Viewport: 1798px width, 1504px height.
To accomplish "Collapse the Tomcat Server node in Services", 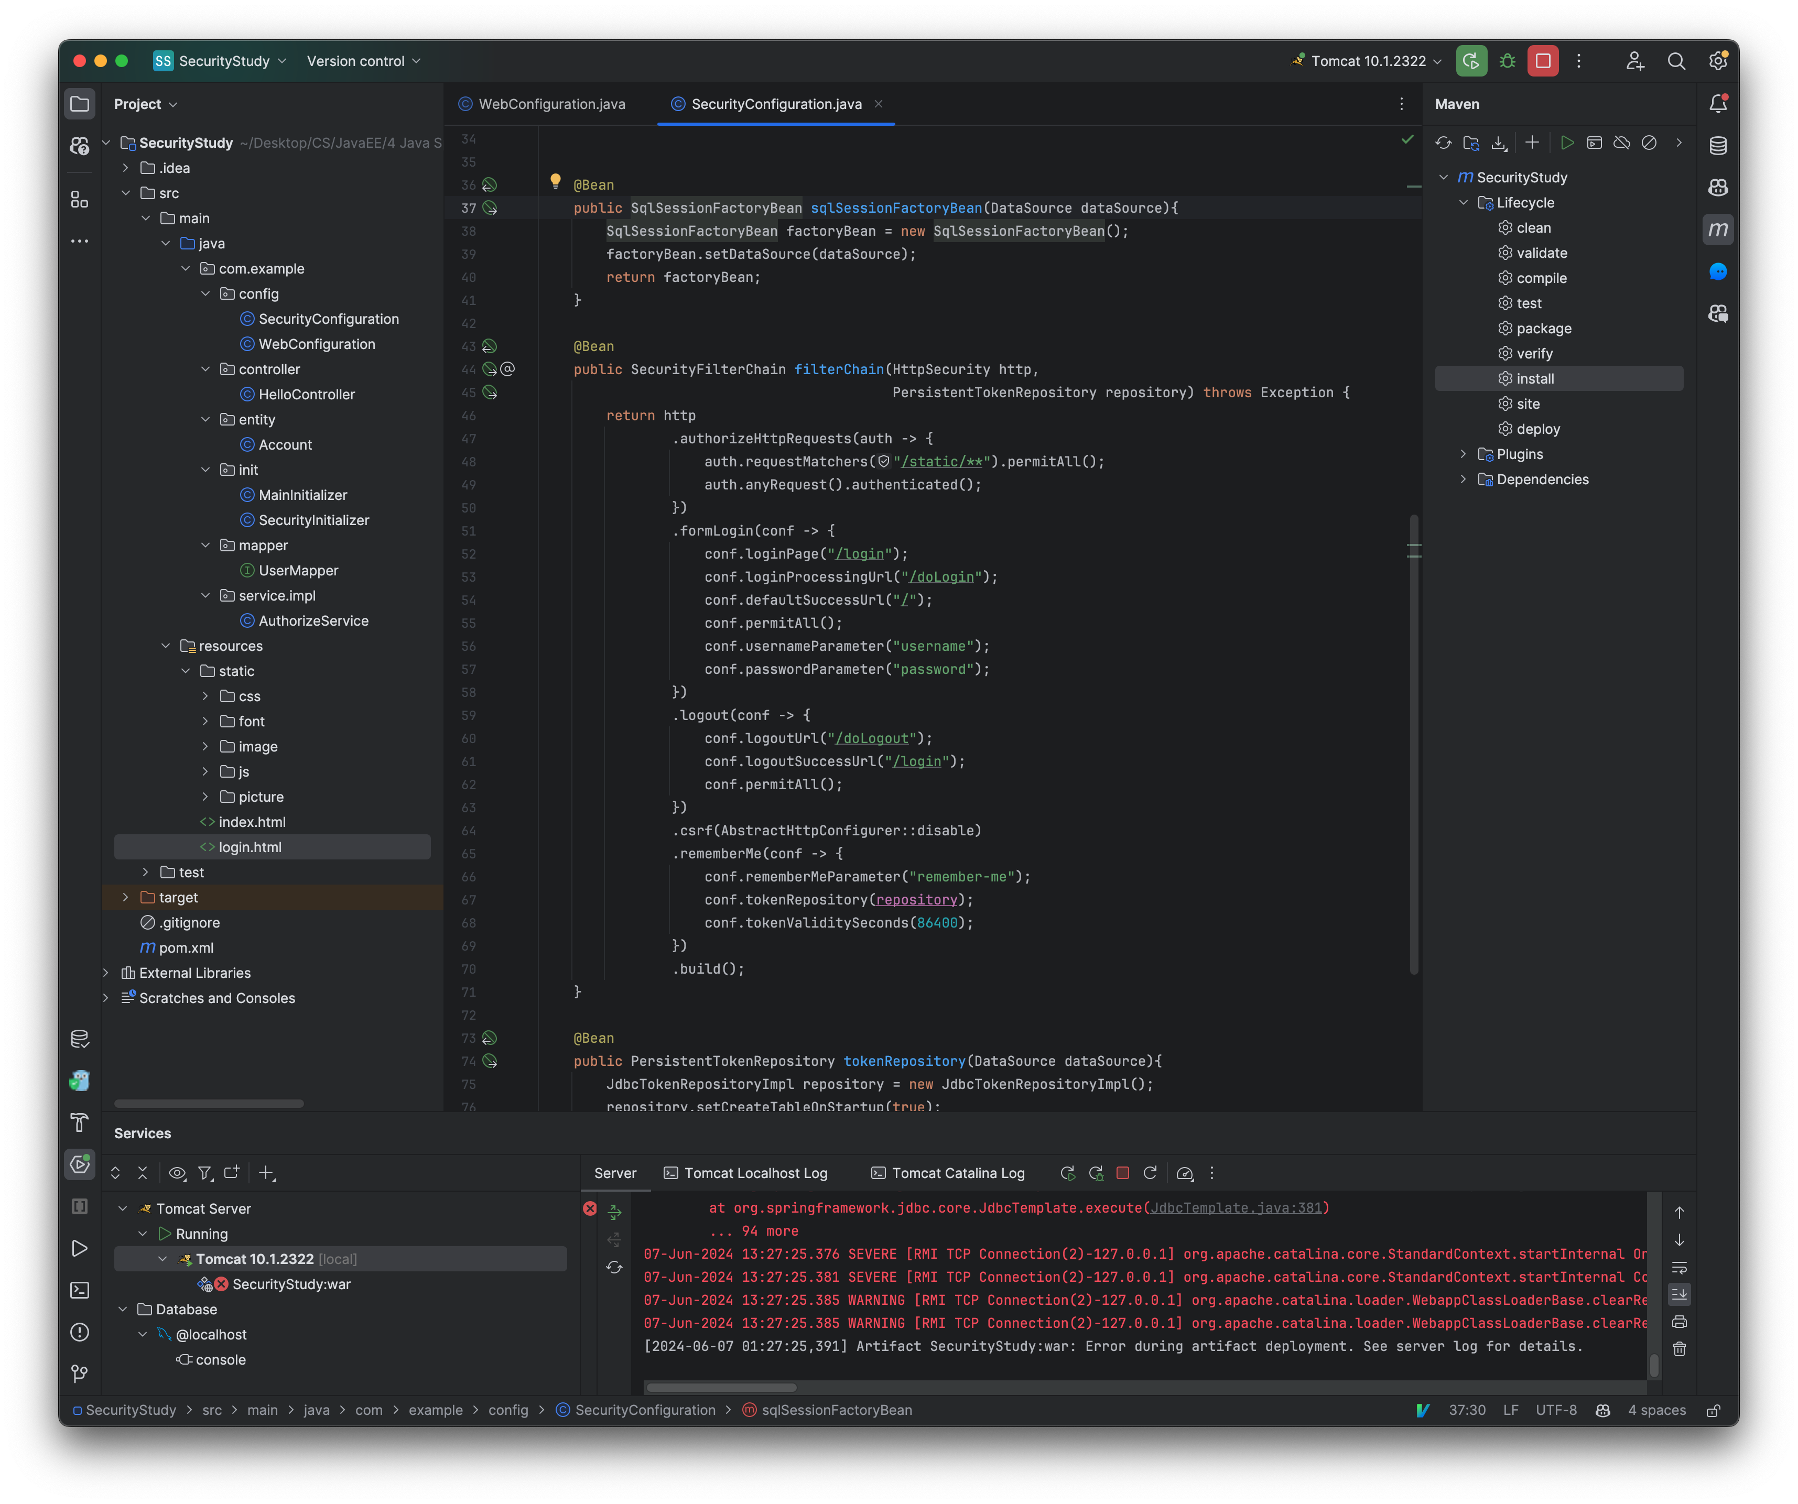I will (123, 1208).
